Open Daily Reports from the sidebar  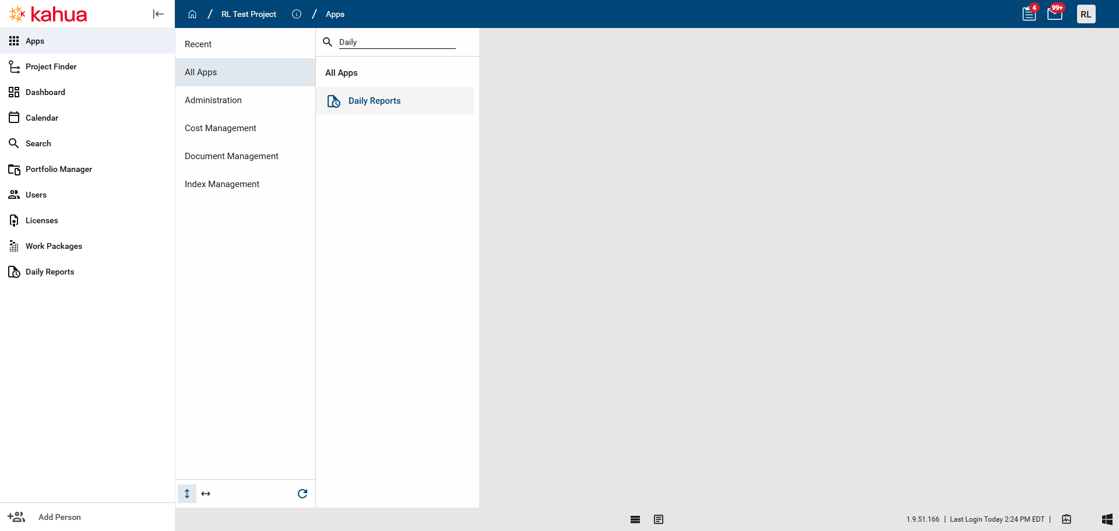point(14,271)
